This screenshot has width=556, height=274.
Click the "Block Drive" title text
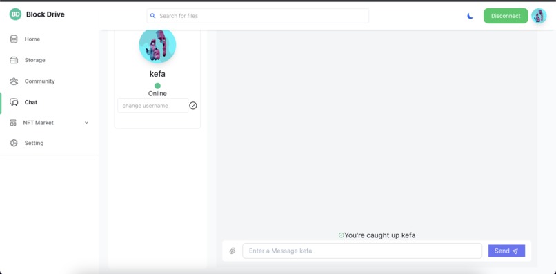point(46,14)
